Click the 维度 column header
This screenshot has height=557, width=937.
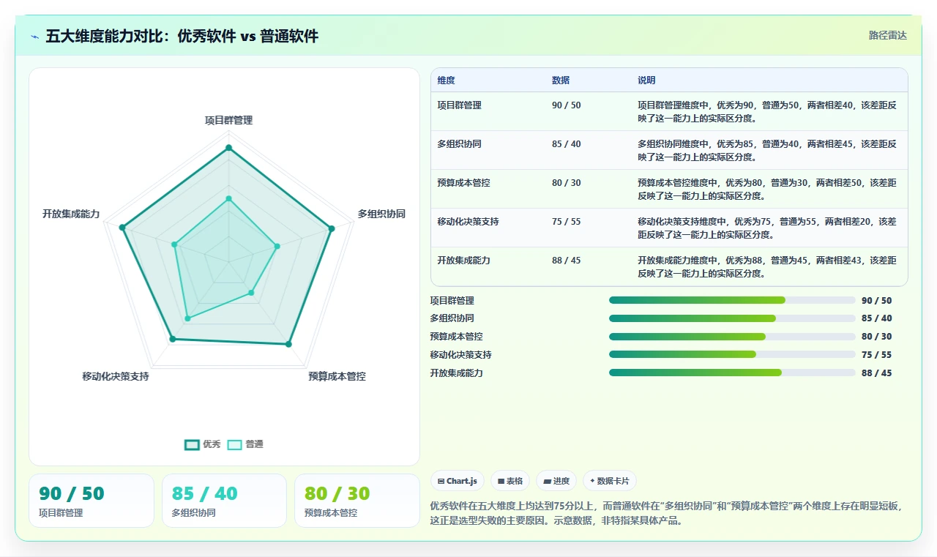click(x=447, y=81)
